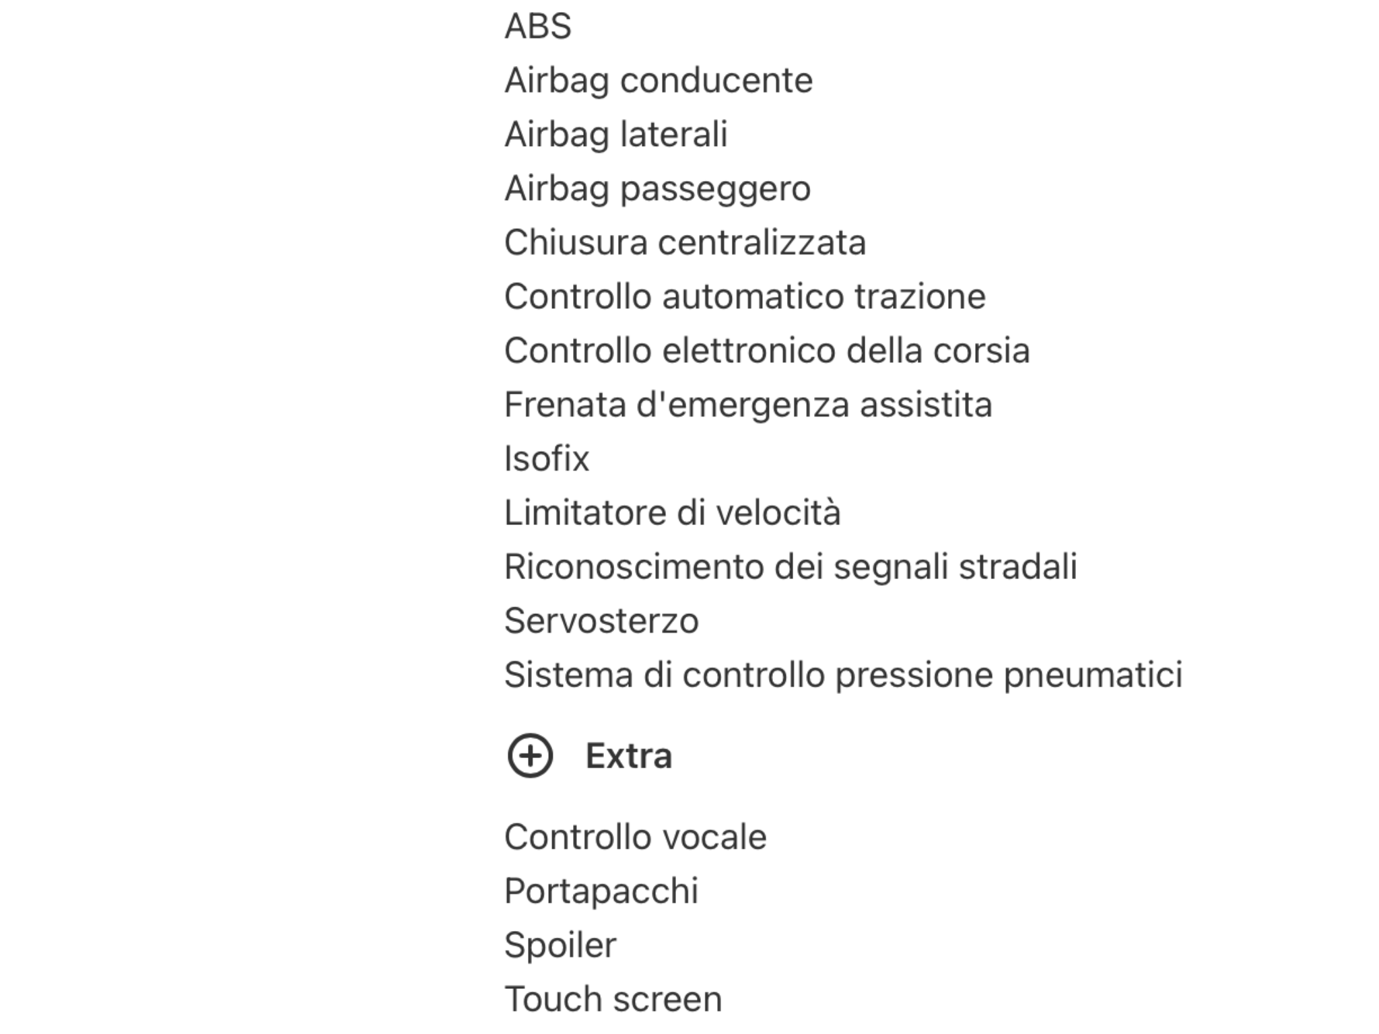Viewport: 1379px width, 1034px height.
Task: Click the ABS feature item
Action: coord(538,27)
